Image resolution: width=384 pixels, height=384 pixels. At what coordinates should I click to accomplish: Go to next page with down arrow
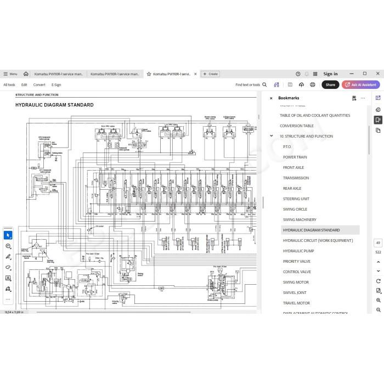(x=378, y=271)
